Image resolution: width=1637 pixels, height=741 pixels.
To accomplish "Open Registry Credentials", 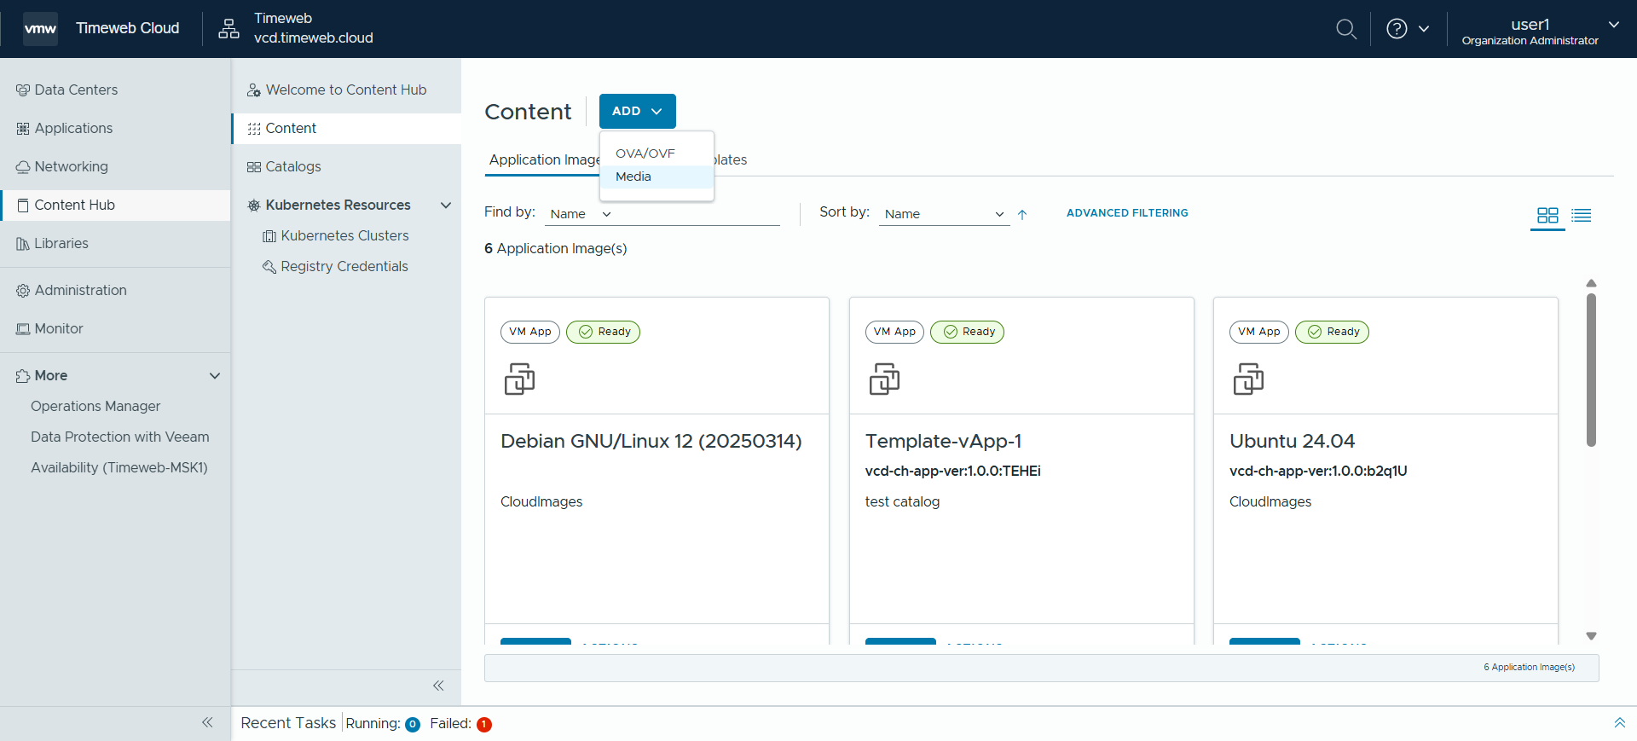I will (346, 267).
